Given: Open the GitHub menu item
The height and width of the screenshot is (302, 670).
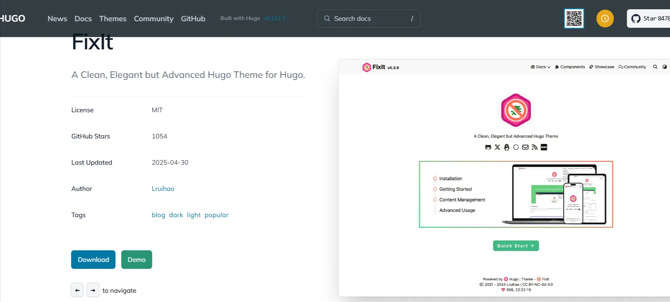Looking at the screenshot, I should (x=193, y=19).
